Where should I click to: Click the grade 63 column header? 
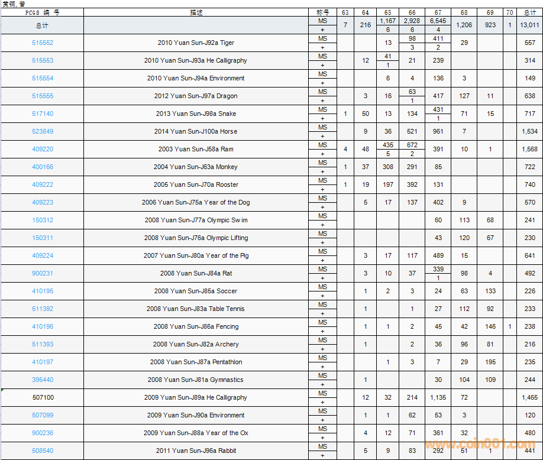(x=345, y=12)
